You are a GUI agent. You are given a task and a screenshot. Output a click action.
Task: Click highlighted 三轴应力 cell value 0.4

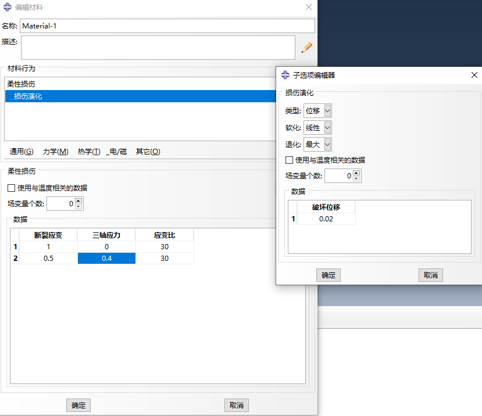(x=106, y=259)
